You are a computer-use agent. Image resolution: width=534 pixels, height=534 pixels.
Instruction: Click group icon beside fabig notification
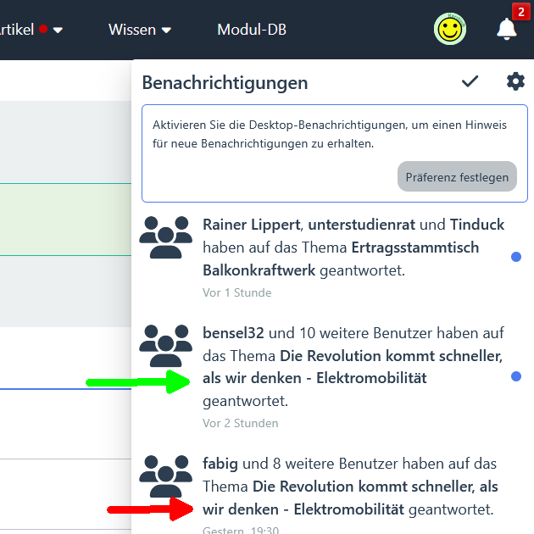pyautogui.click(x=165, y=476)
